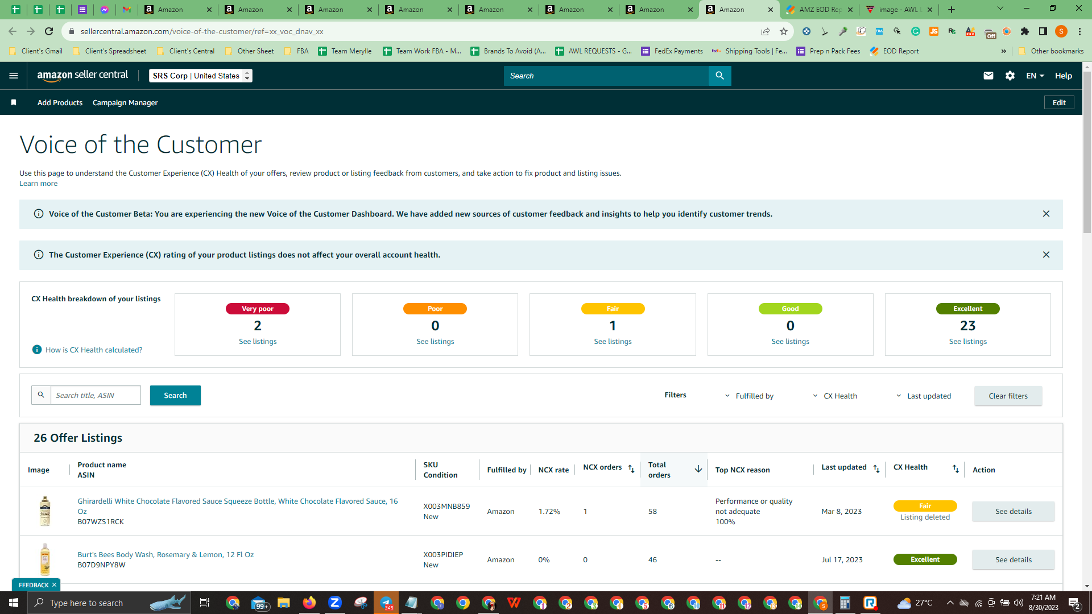This screenshot has width=1092, height=614.
Task: Click Clear filters button
Action: tap(1008, 396)
